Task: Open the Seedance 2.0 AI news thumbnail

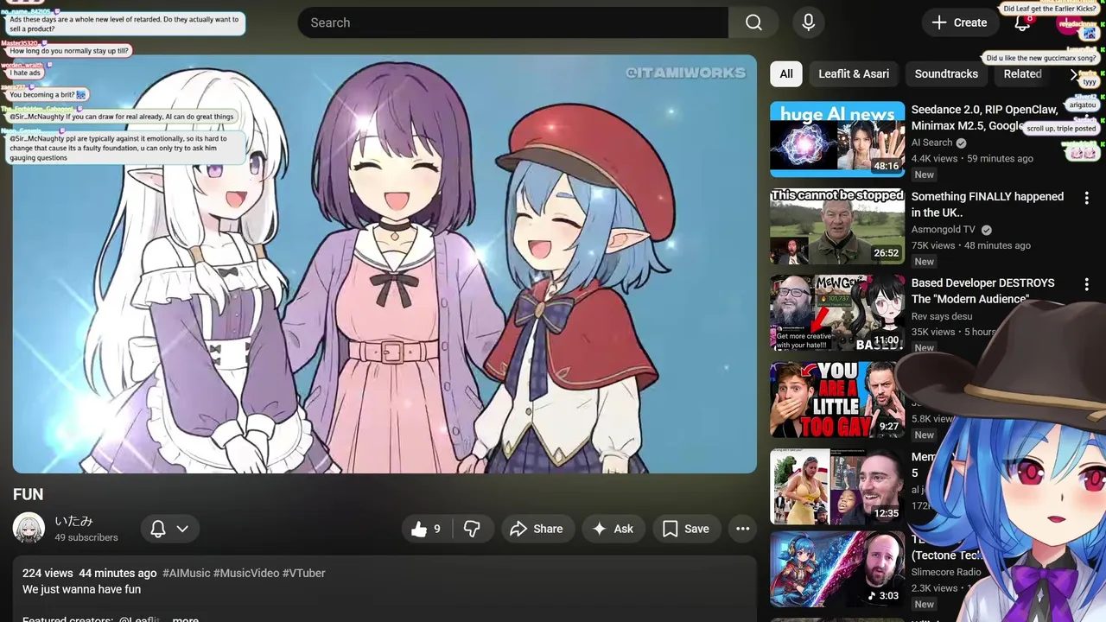Action: [x=837, y=139]
